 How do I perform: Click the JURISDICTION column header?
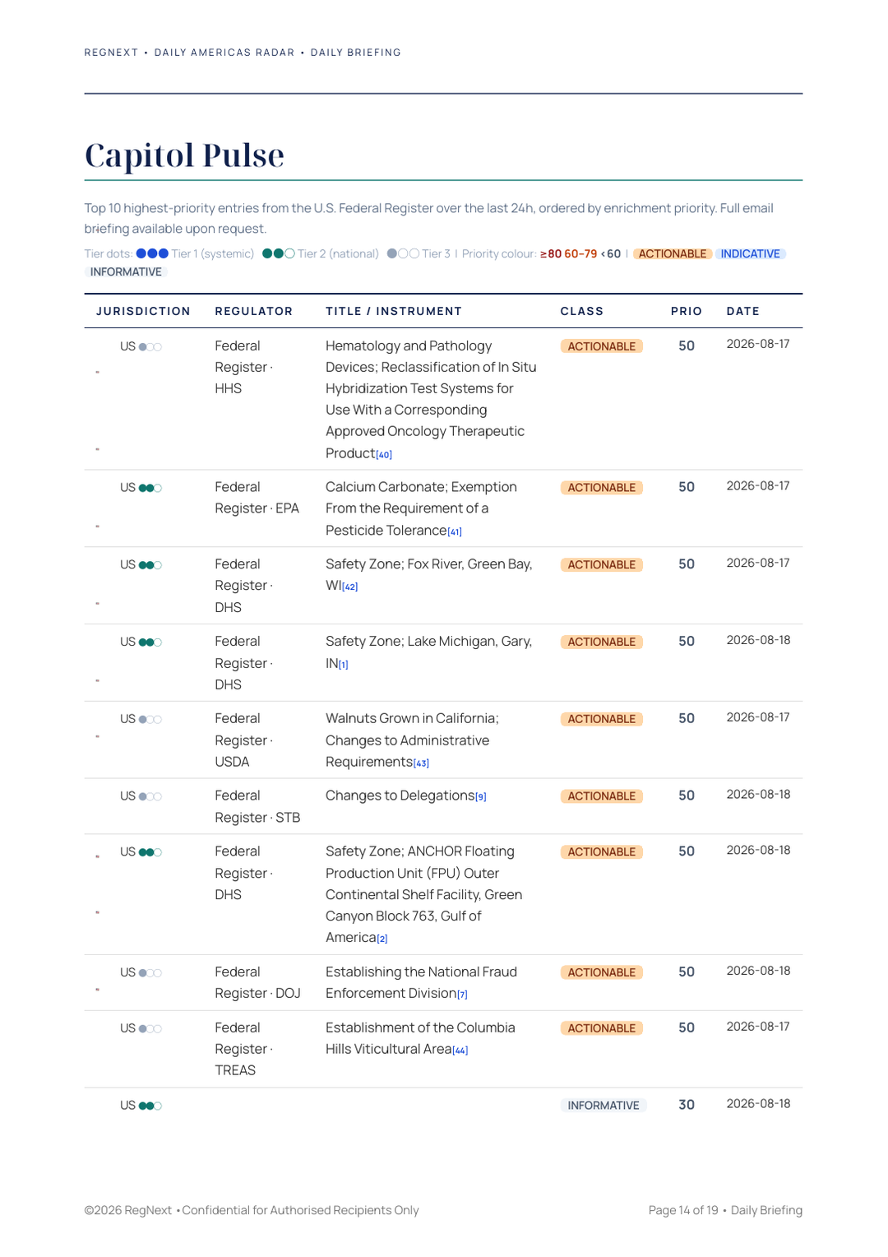tap(143, 312)
